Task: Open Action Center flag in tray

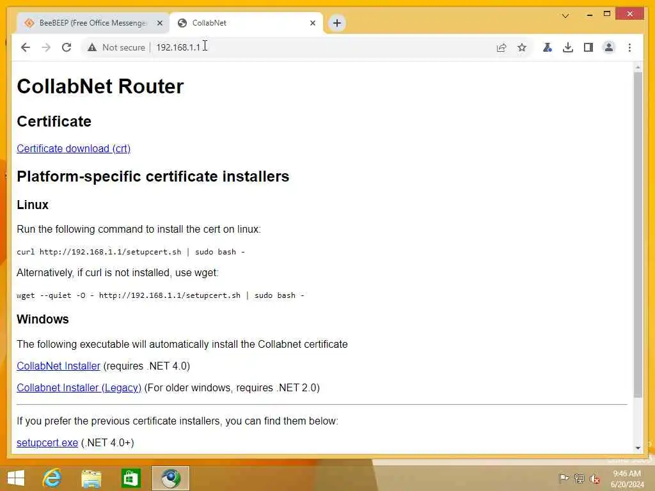Action: pyautogui.click(x=564, y=478)
